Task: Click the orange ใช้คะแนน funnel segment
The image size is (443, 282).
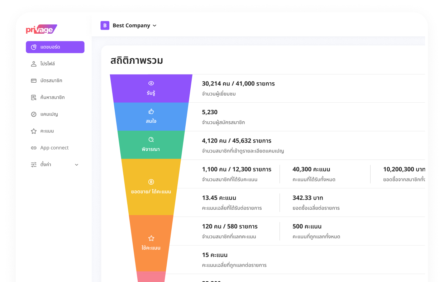Action: click(151, 243)
